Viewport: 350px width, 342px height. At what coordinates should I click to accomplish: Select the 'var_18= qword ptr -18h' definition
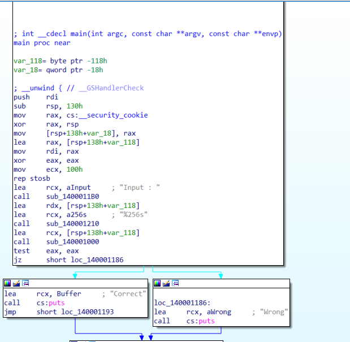click(58, 70)
